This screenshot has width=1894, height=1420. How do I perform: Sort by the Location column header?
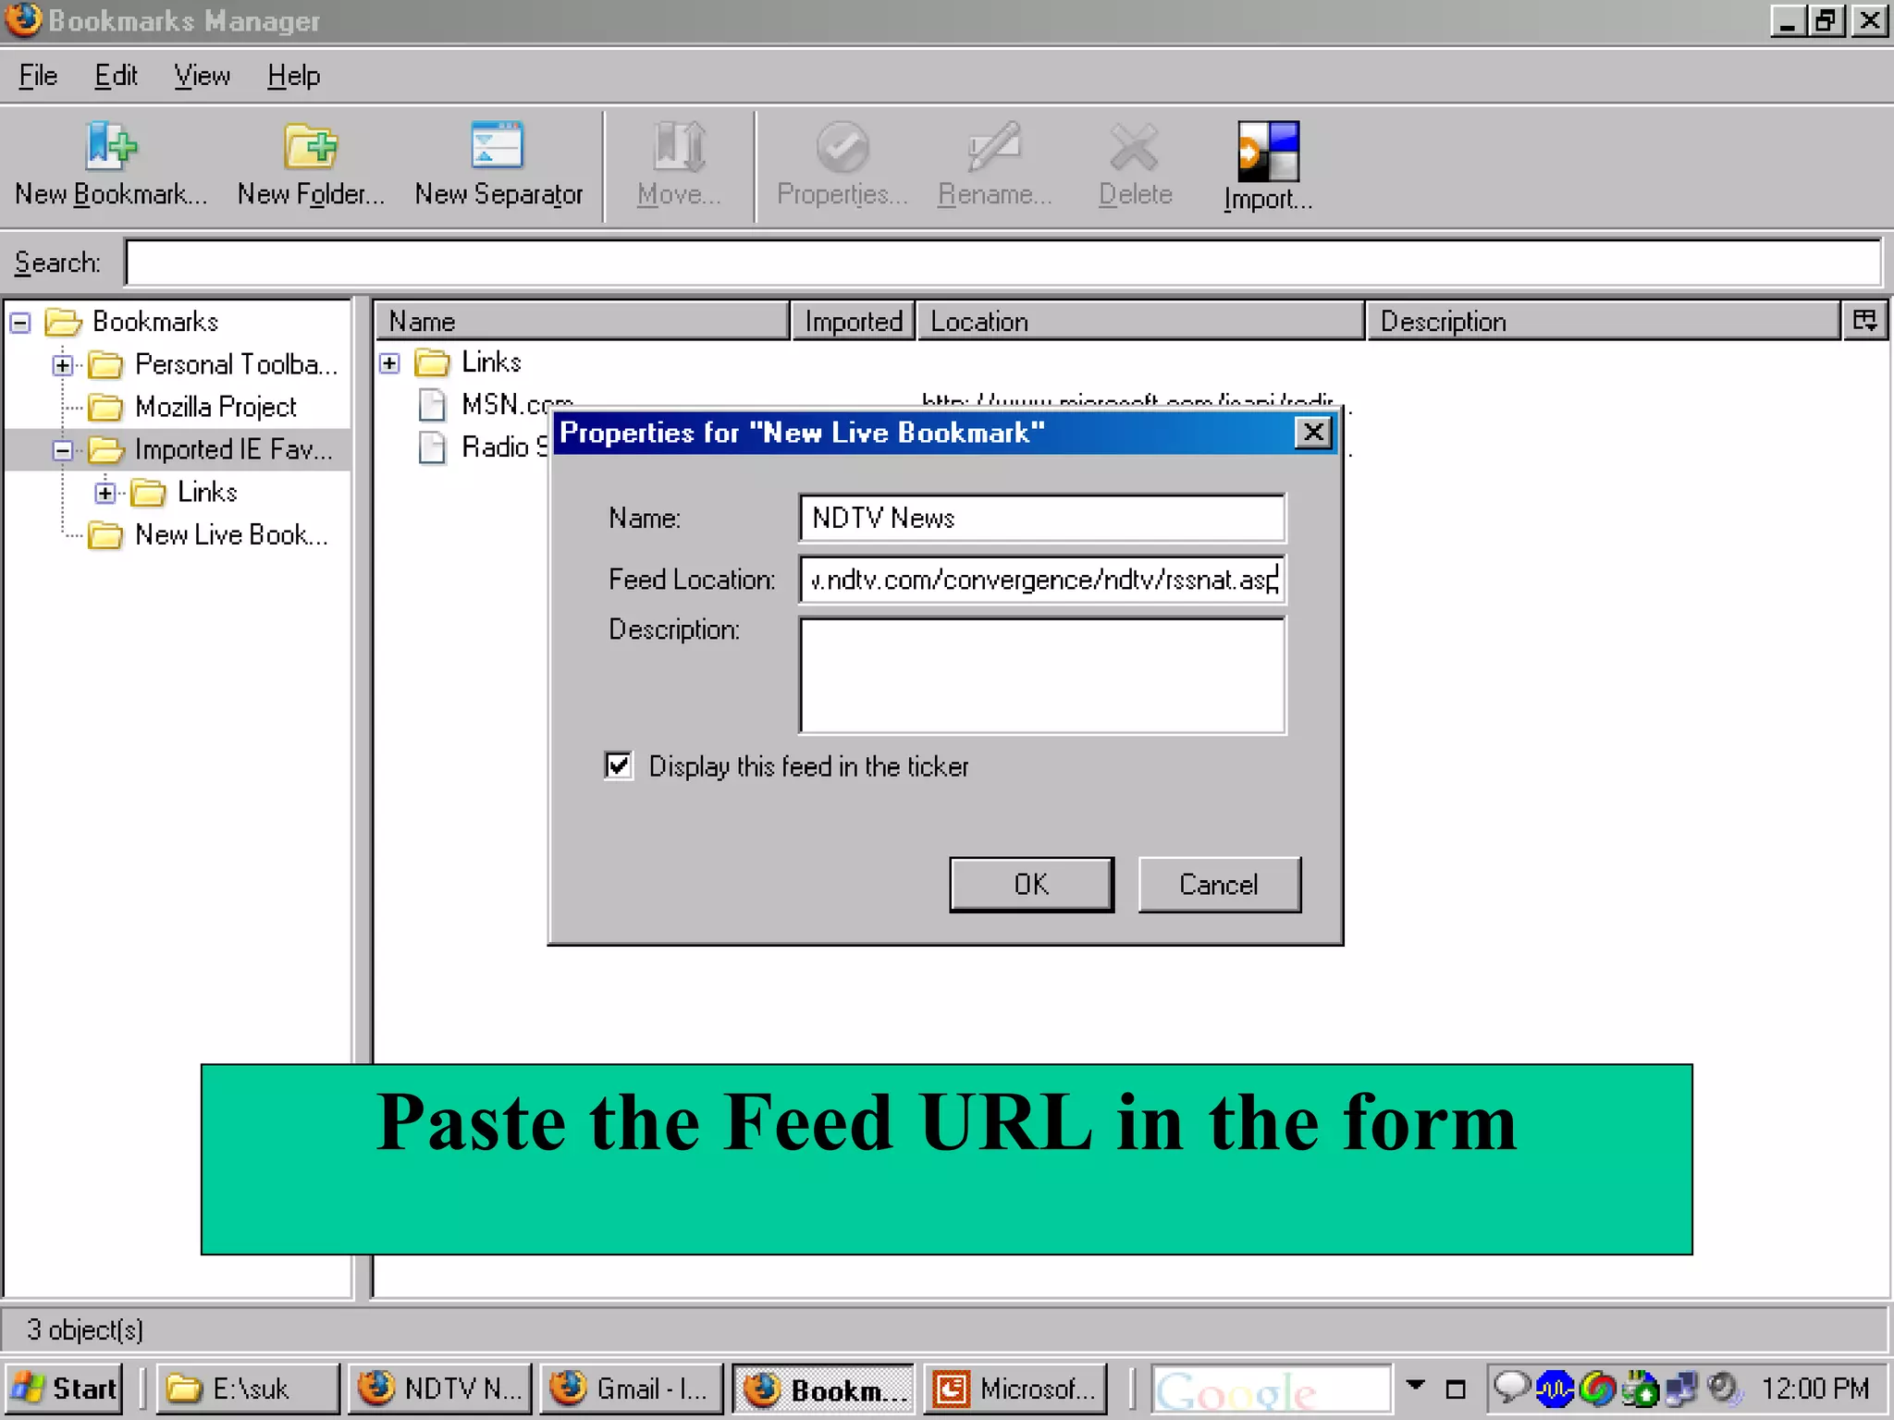[1141, 321]
